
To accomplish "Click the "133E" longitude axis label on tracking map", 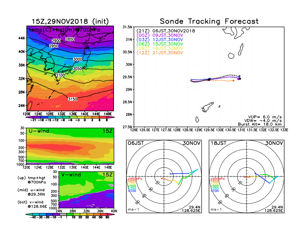I will 285,130.
